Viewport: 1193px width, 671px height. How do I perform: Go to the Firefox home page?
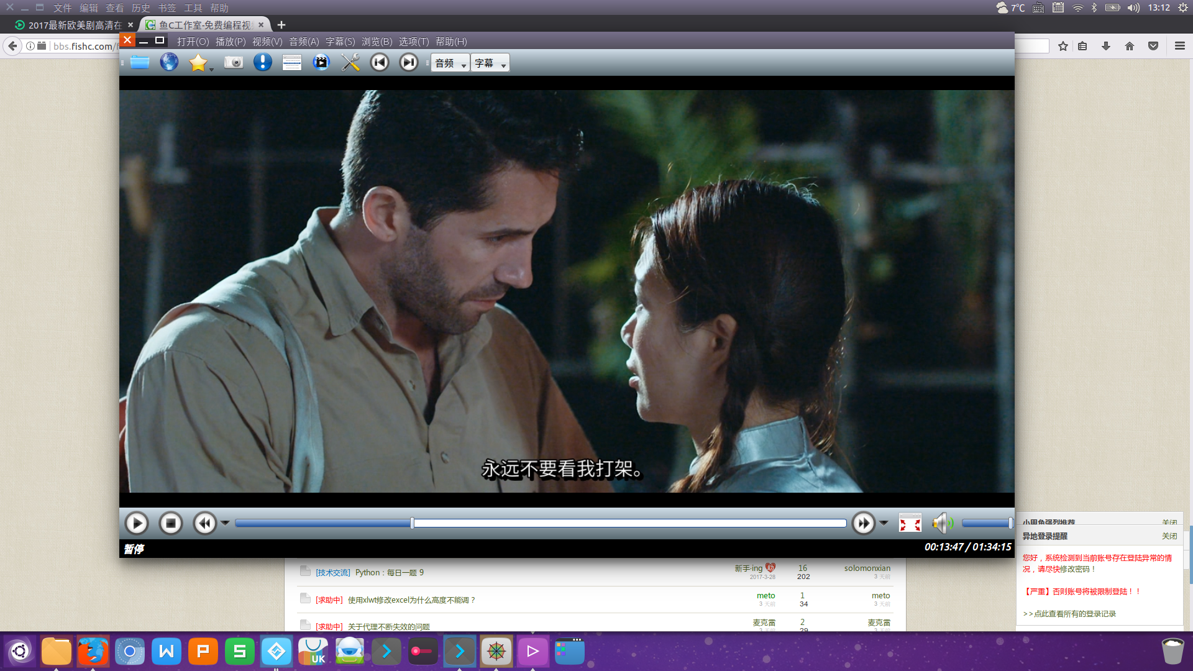point(1130,46)
